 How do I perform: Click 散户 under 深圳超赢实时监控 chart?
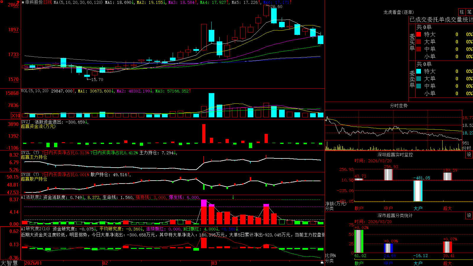coord(359,208)
